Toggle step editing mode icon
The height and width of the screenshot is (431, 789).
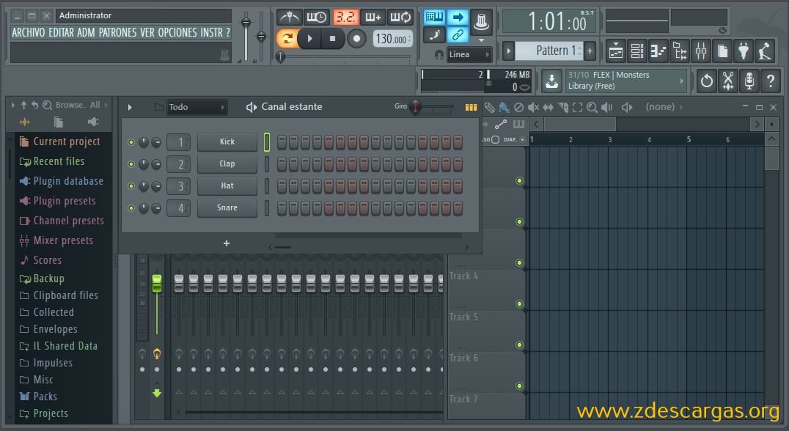pos(434,35)
